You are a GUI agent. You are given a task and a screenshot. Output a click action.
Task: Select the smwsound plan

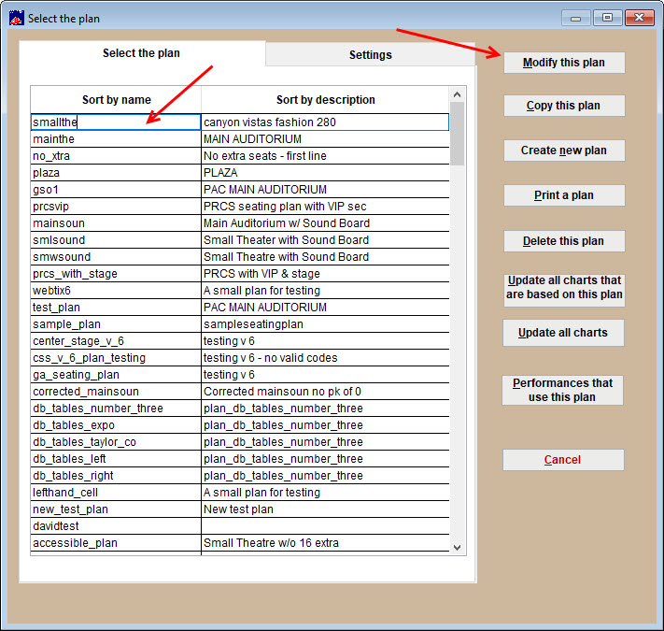coord(116,257)
